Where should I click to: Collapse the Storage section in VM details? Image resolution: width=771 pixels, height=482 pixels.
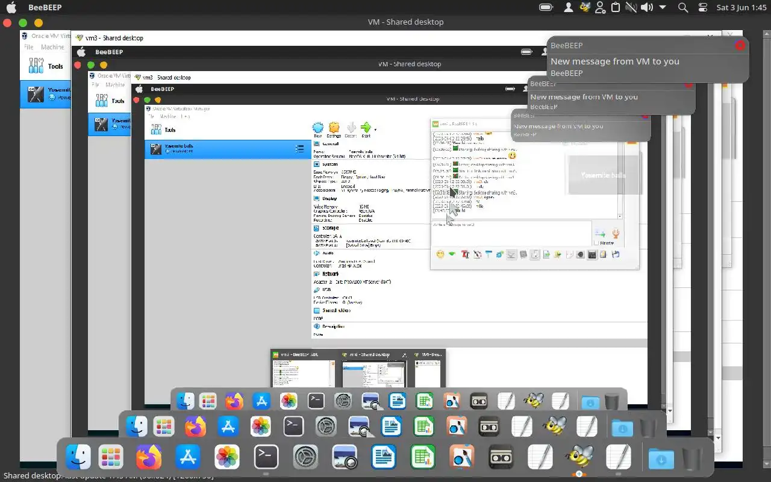pyautogui.click(x=330, y=228)
